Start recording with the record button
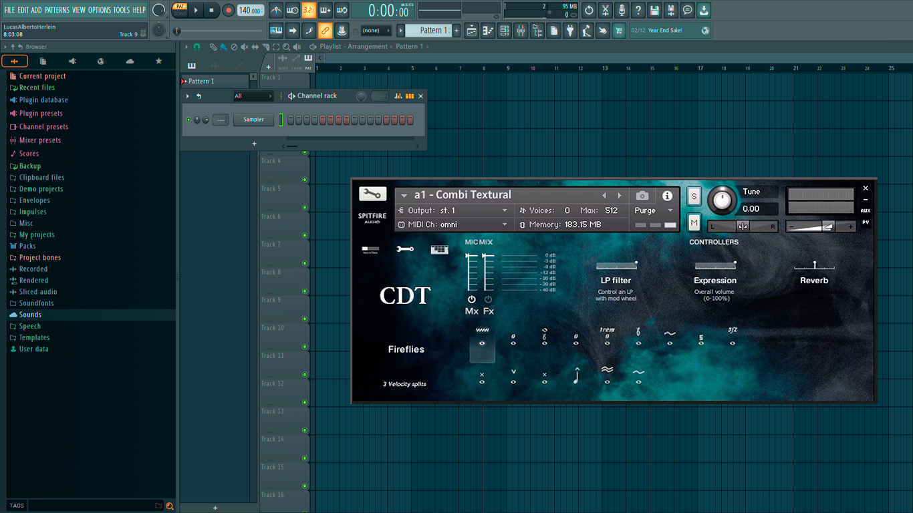913x513 pixels. pos(229,10)
